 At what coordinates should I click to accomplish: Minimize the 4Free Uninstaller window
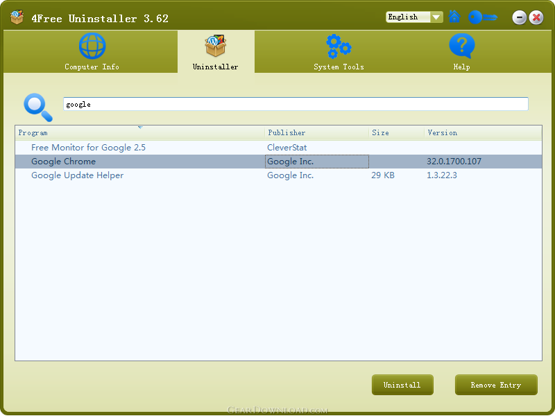pos(519,17)
